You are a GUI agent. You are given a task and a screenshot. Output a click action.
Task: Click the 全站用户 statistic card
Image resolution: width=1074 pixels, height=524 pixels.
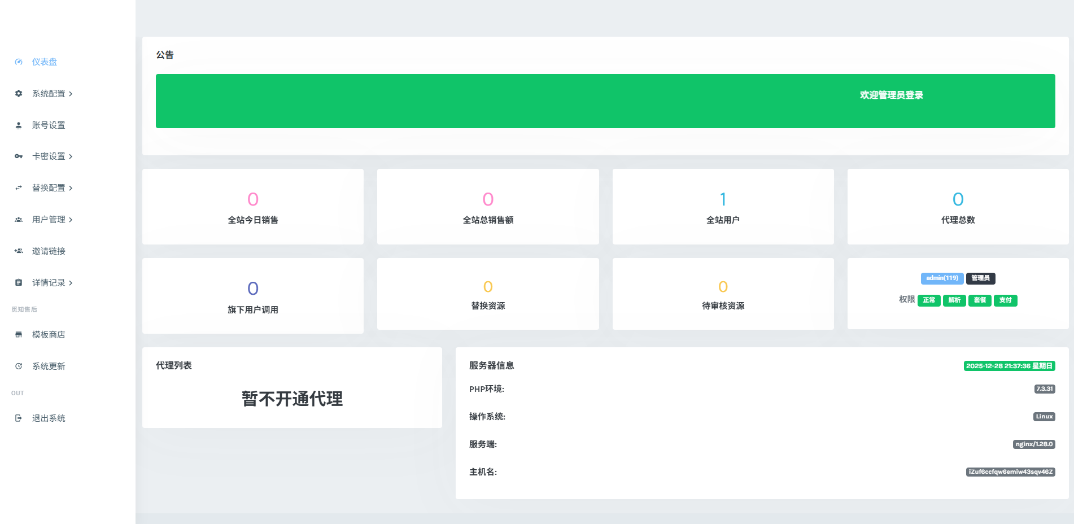click(723, 207)
